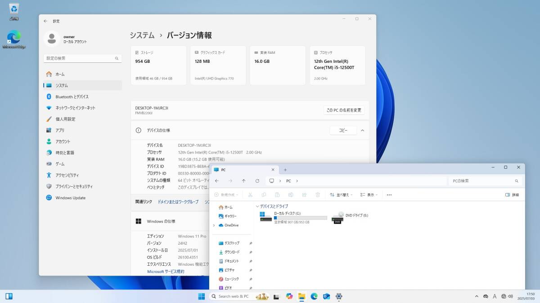Open the 新規作成 (New) dropdown
540x303 pixels.
click(227, 194)
